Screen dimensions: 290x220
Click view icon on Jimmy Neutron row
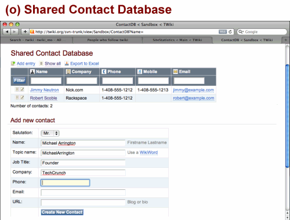[x=17, y=89]
